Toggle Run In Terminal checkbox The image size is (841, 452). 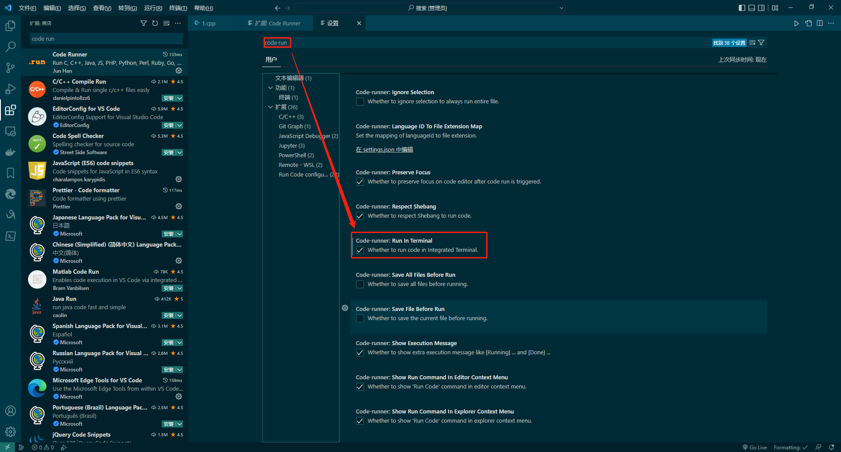(360, 250)
